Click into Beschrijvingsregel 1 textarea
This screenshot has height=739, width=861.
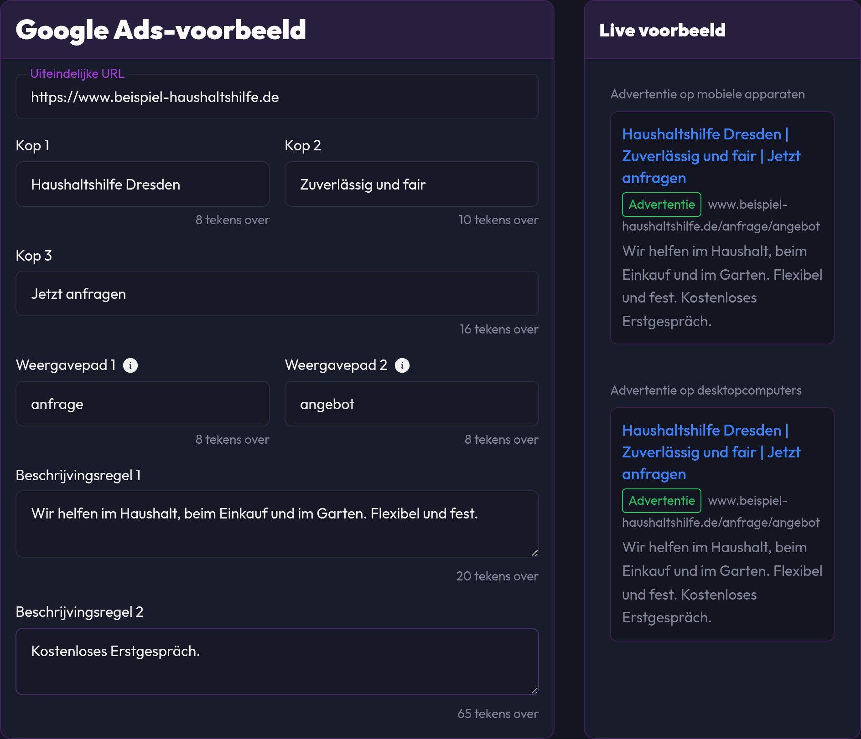point(277,524)
